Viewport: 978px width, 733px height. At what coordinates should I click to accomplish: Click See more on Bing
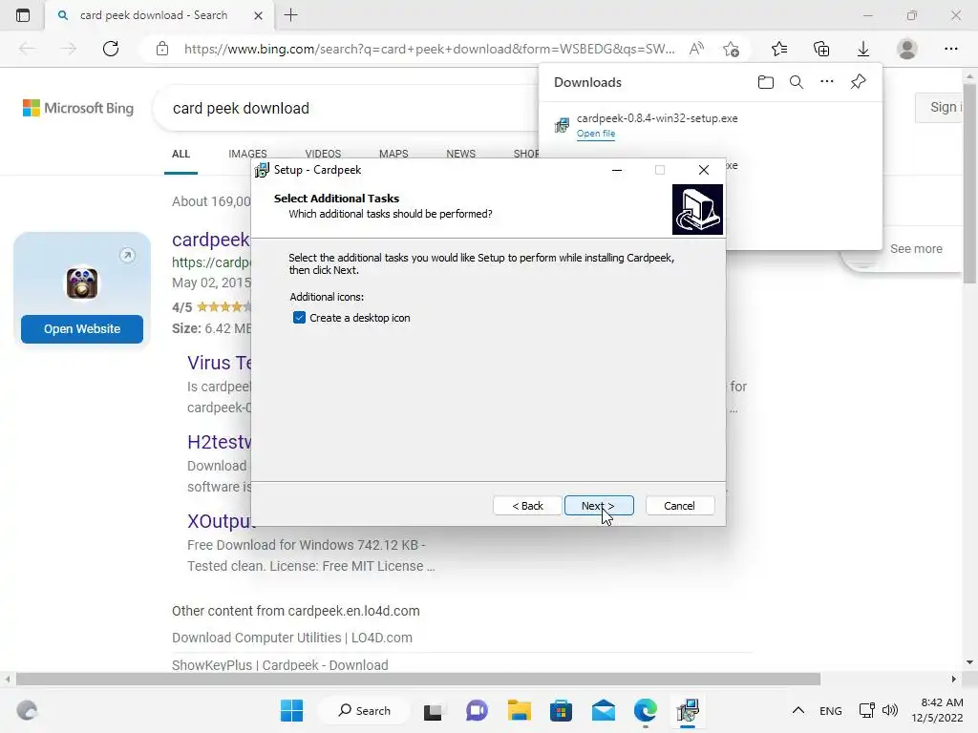pyautogui.click(x=916, y=249)
